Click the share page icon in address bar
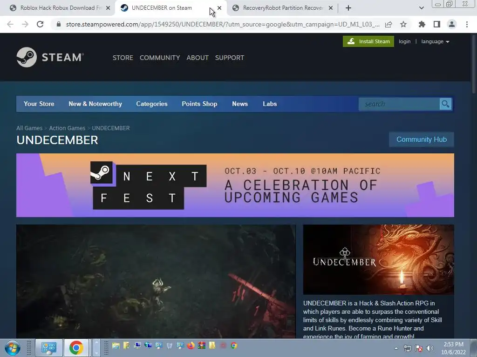 (x=388, y=24)
